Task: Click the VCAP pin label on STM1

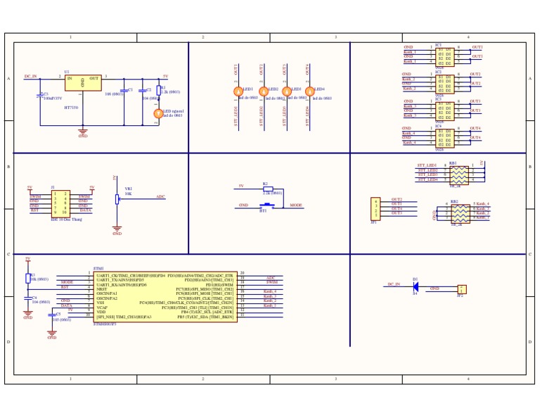Action: 102,308
